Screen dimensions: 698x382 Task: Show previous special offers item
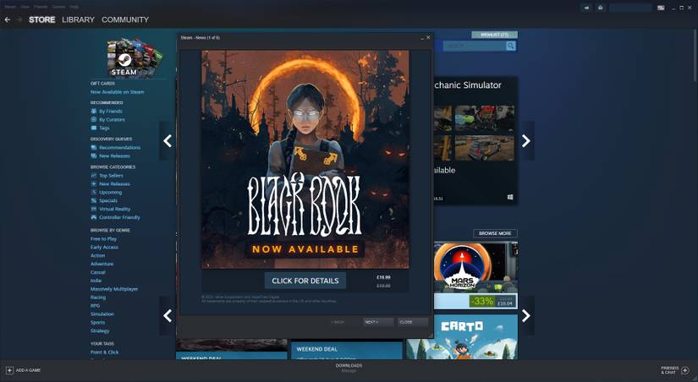click(x=168, y=316)
